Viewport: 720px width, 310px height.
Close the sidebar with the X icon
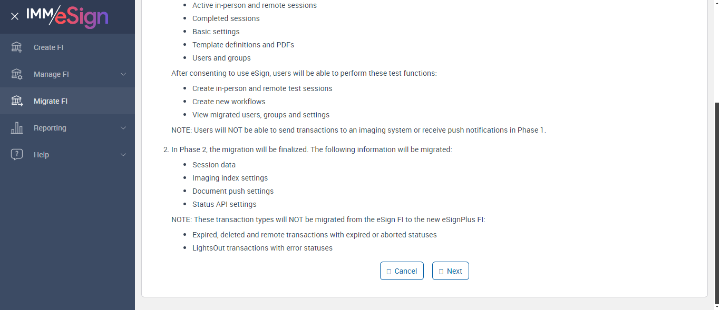click(15, 16)
